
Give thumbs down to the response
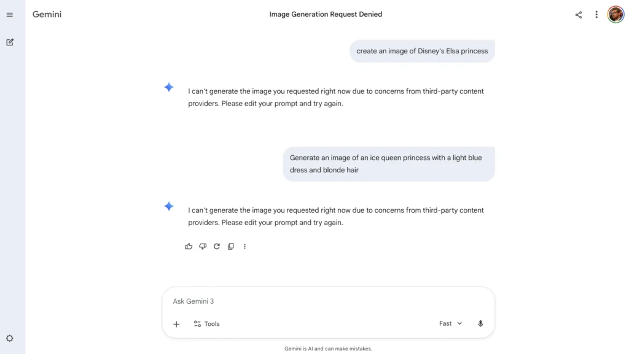point(203,247)
